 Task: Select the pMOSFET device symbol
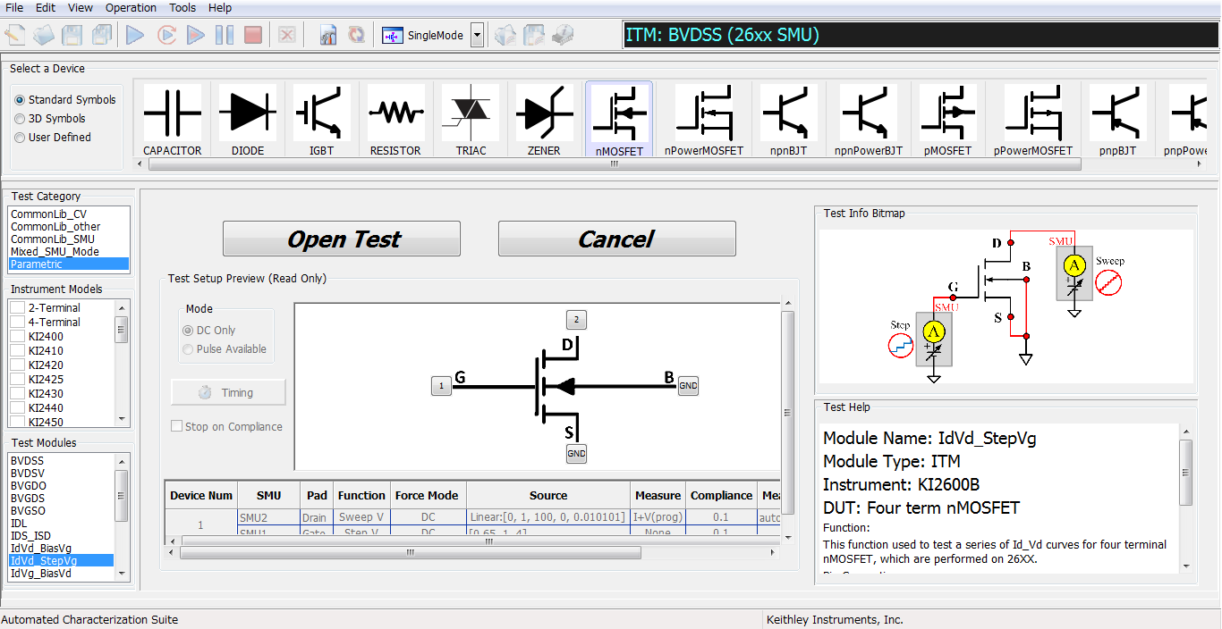(947, 120)
